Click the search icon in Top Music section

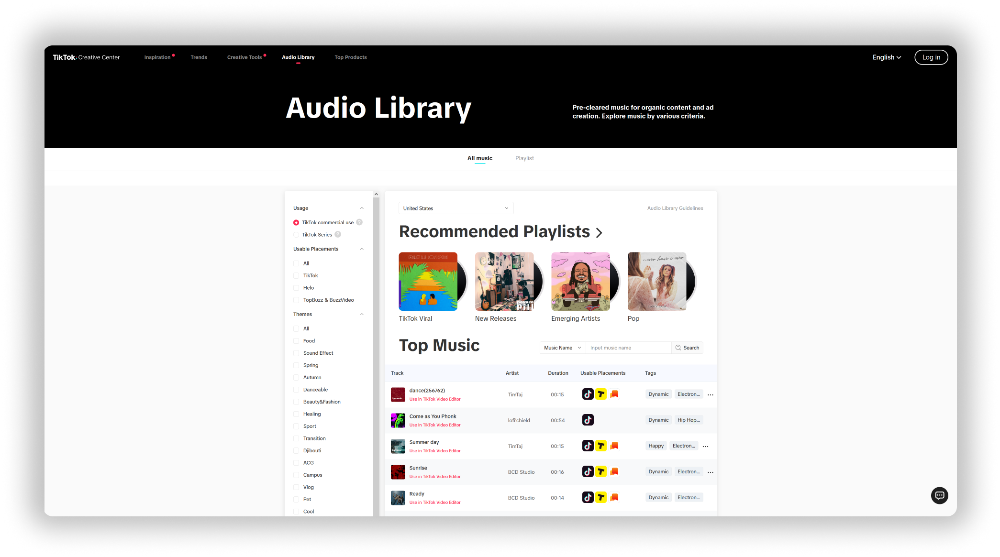pos(678,347)
